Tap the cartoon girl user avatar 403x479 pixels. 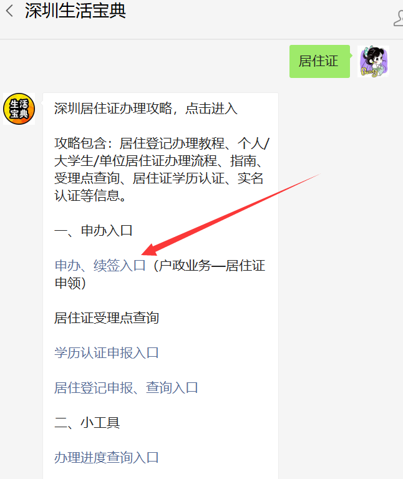coord(373,61)
